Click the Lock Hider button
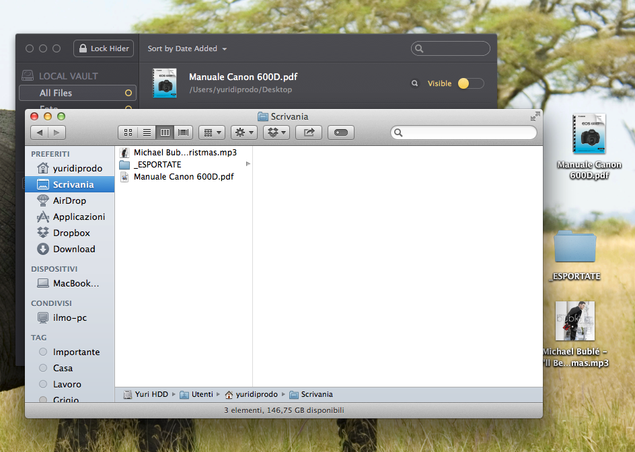This screenshot has width=635, height=452. coord(104,48)
